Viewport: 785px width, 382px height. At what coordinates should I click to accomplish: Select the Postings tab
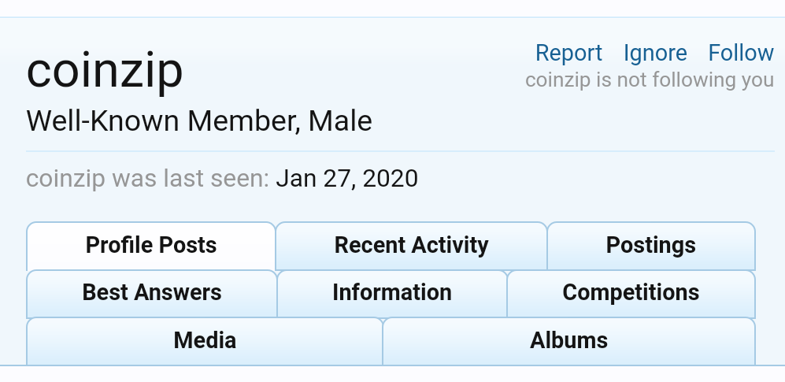coord(650,245)
